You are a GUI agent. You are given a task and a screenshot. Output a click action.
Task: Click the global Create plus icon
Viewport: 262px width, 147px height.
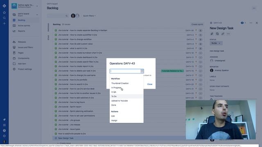click(x=5, y=24)
